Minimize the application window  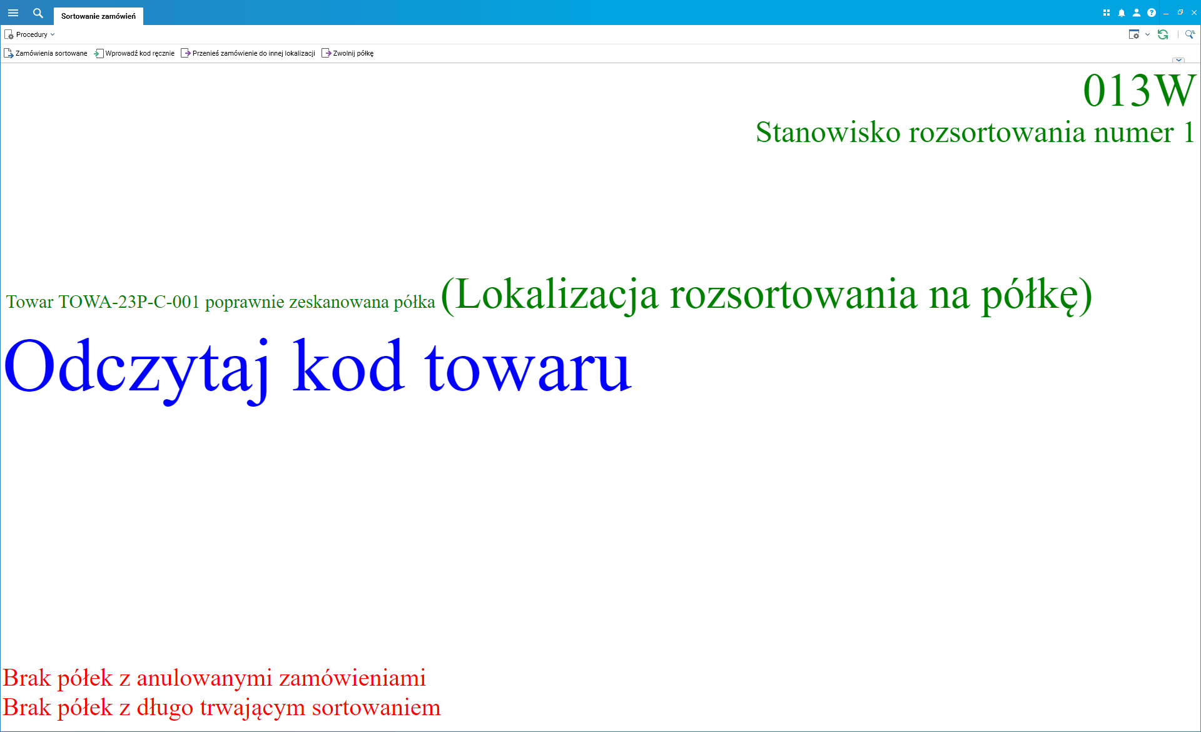[x=1166, y=13]
